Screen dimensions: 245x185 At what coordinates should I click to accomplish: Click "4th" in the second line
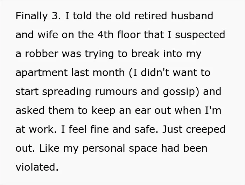coord(105,34)
